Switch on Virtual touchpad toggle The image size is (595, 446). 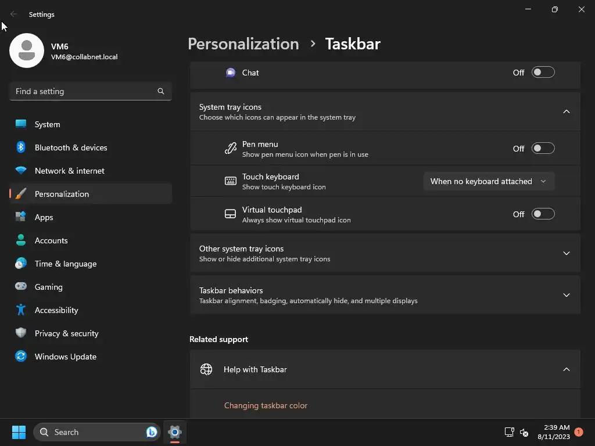click(543, 214)
